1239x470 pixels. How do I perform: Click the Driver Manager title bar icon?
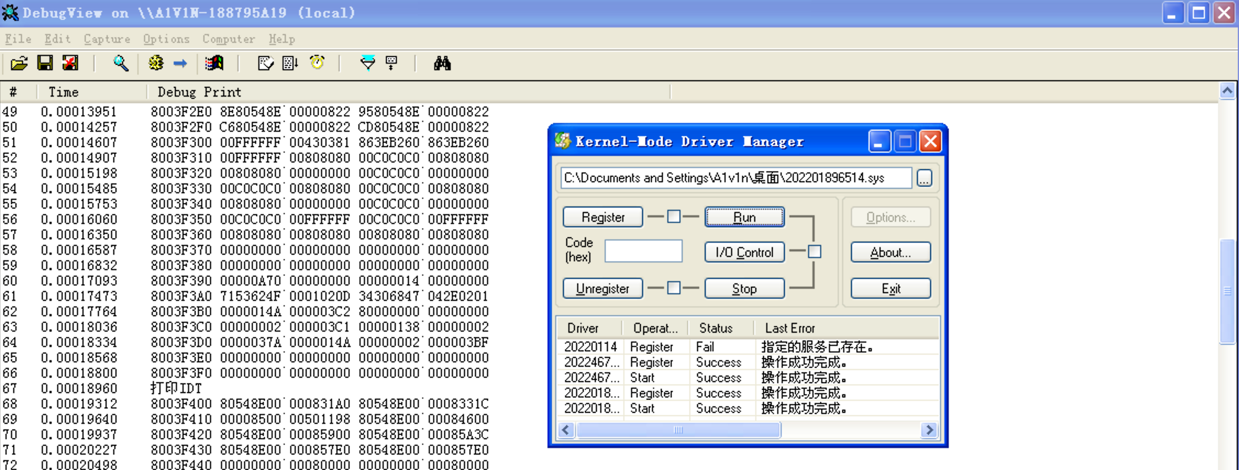562,141
